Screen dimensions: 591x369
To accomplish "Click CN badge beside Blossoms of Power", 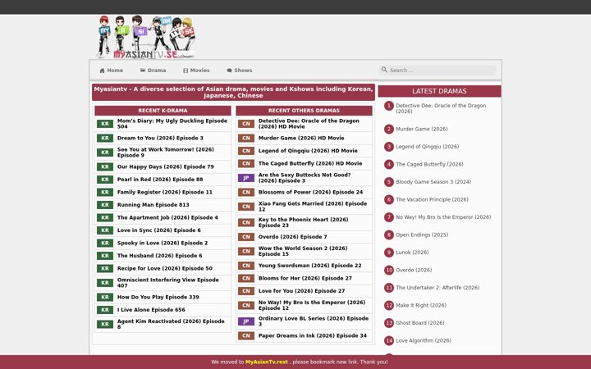I will click(246, 193).
